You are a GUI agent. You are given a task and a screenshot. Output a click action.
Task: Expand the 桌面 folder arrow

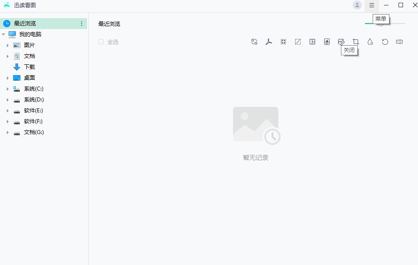point(8,78)
